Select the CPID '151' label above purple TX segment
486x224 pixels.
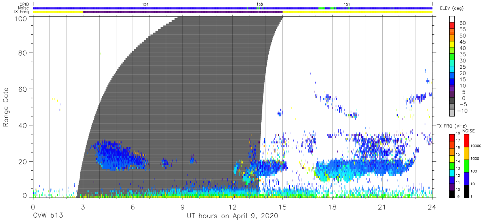point(145,4)
